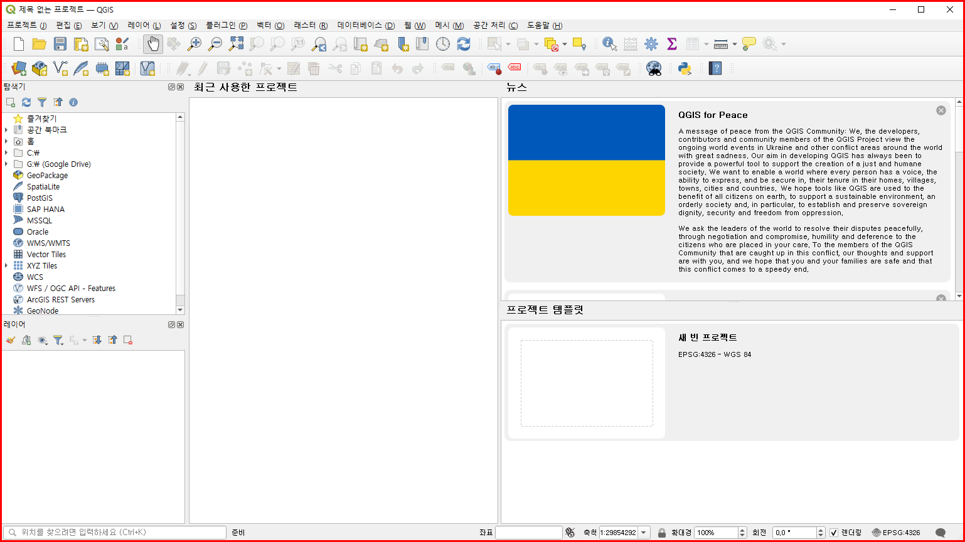This screenshot has height=542, width=965.
Task: Refresh the map canvas from toolbar
Action: pyautogui.click(x=464, y=44)
